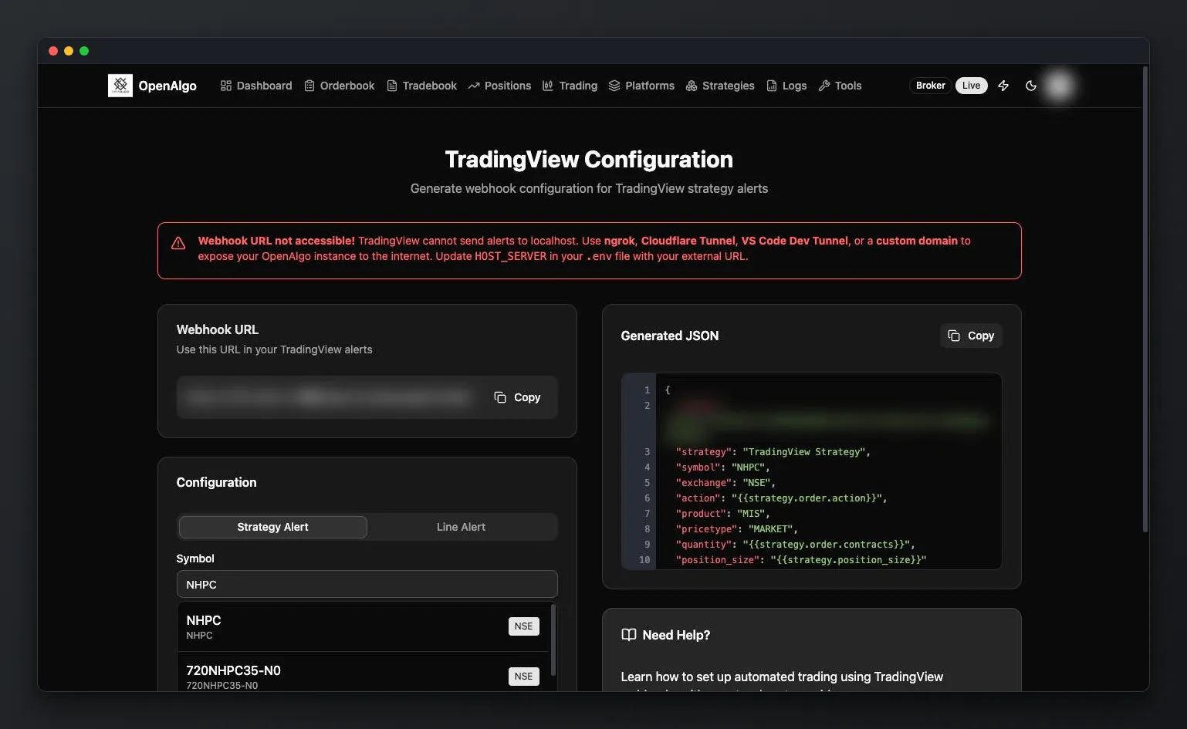Click the page vertical scrollbar
The image size is (1187, 729).
coord(1145,299)
